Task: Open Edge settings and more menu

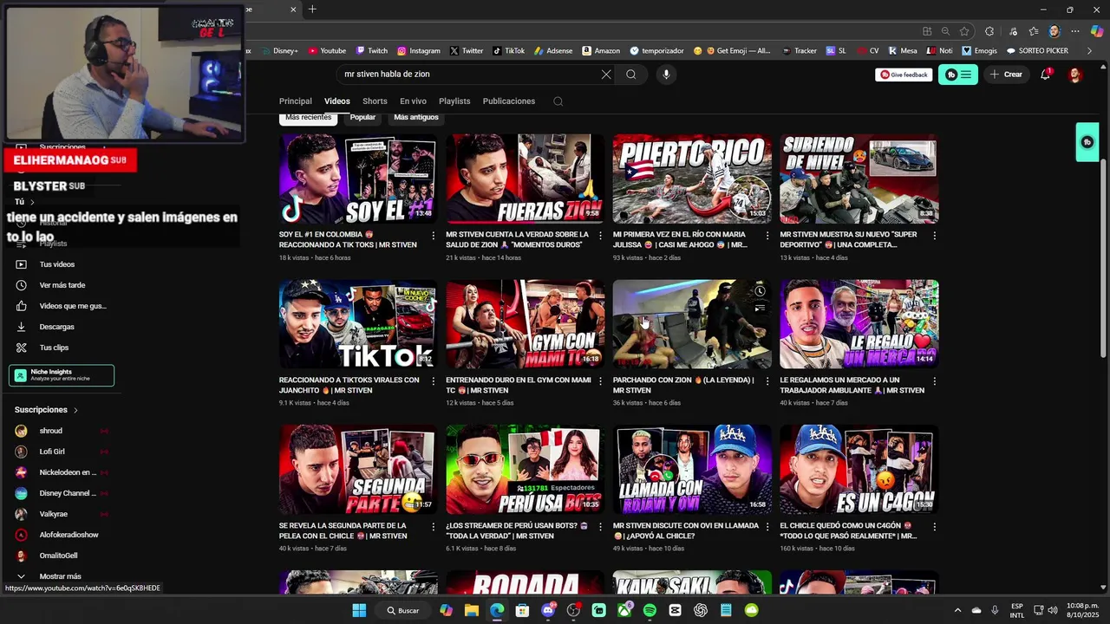Action: point(1074,31)
